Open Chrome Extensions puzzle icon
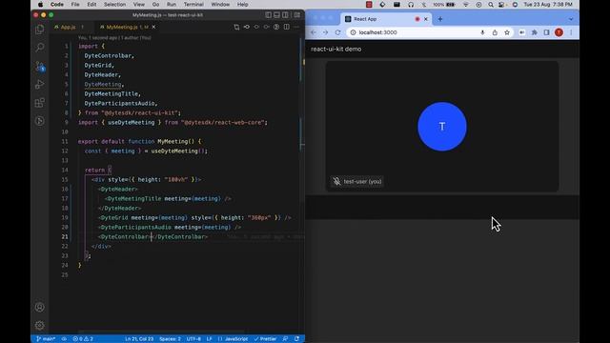Viewport: 610px width, 343px height. pyautogui.click(x=535, y=32)
